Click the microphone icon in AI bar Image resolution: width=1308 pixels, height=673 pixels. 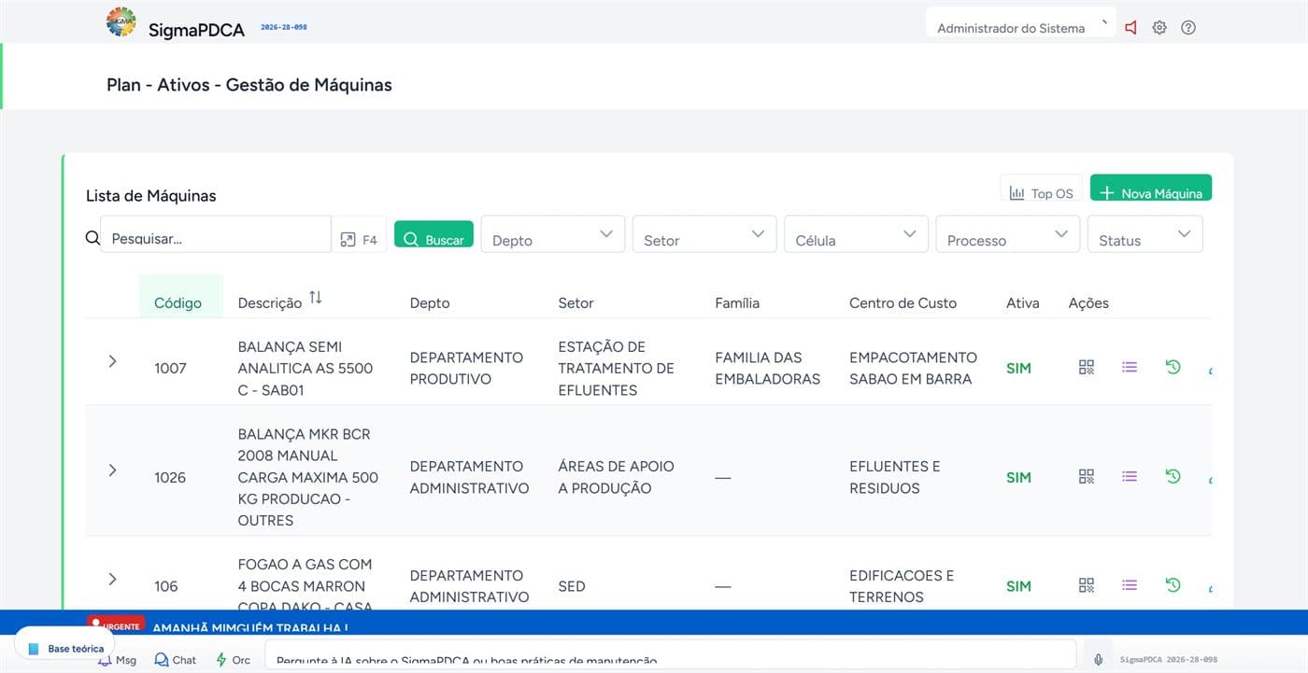click(x=1098, y=659)
